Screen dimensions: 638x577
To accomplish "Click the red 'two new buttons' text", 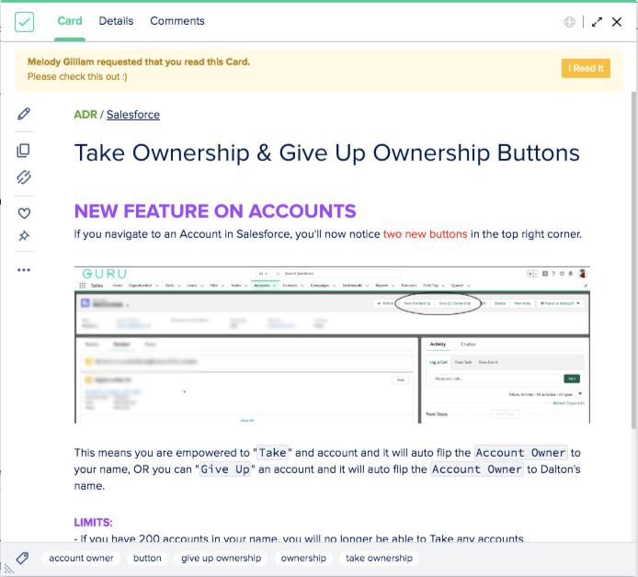I will pyautogui.click(x=425, y=234).
